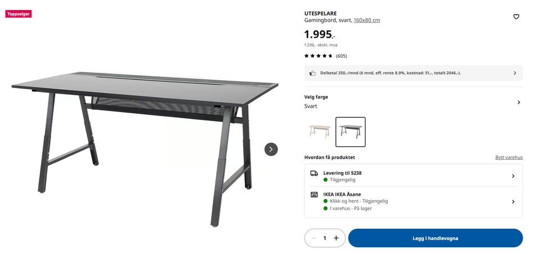Expand the Velg farge section chevron
This screenshot has height=254, width=539.
pyautogui.click(x=518, y=102)
